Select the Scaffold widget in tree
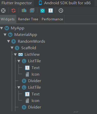This screenshot has width=97, height=114. pos(29,48)
